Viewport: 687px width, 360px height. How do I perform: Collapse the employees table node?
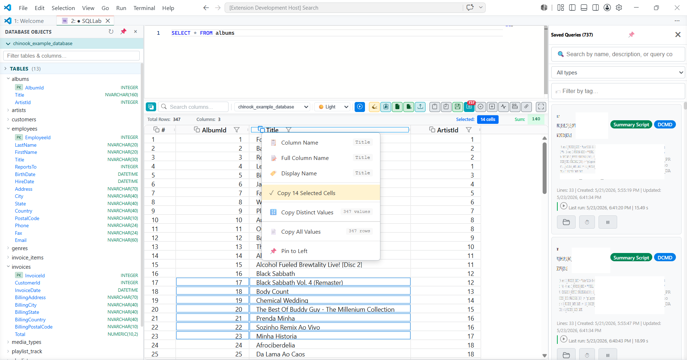8,129
